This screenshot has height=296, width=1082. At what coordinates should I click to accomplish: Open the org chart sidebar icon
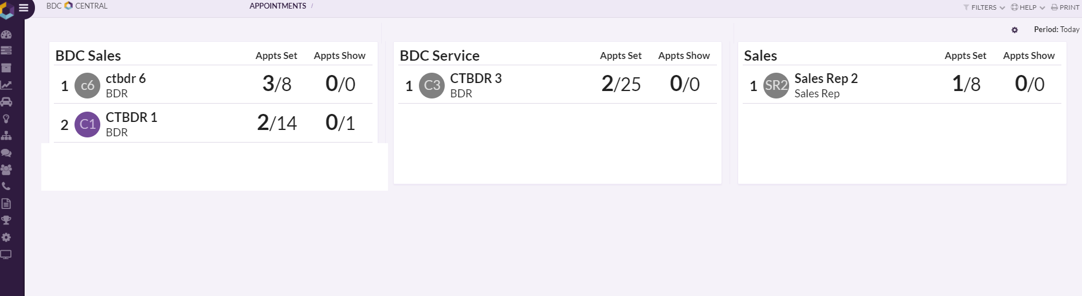pyautogui.click(x=6, y=136)
